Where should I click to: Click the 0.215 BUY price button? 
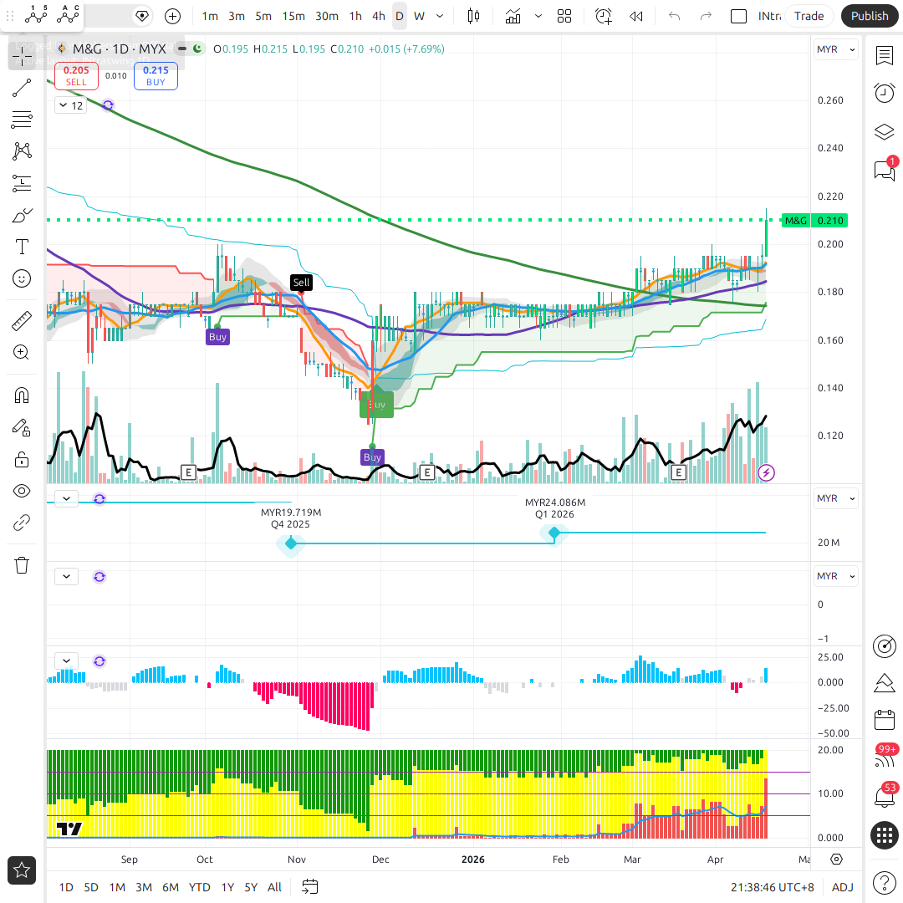[x=156, y=76]
